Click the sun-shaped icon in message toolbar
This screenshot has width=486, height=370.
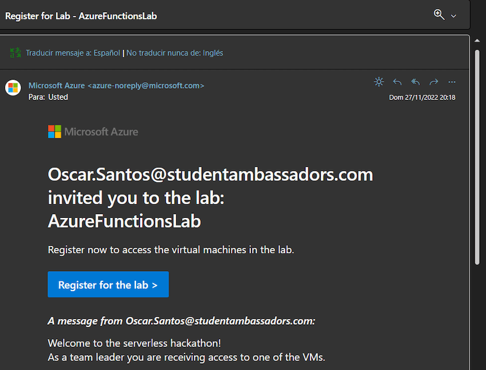[379, 82]
